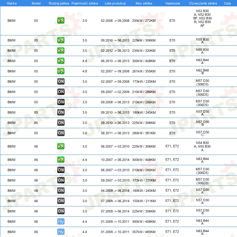Select diesel ON icon in X5 173kW / 235KM row
237x237 pixels.
click(x=61, y=82)
